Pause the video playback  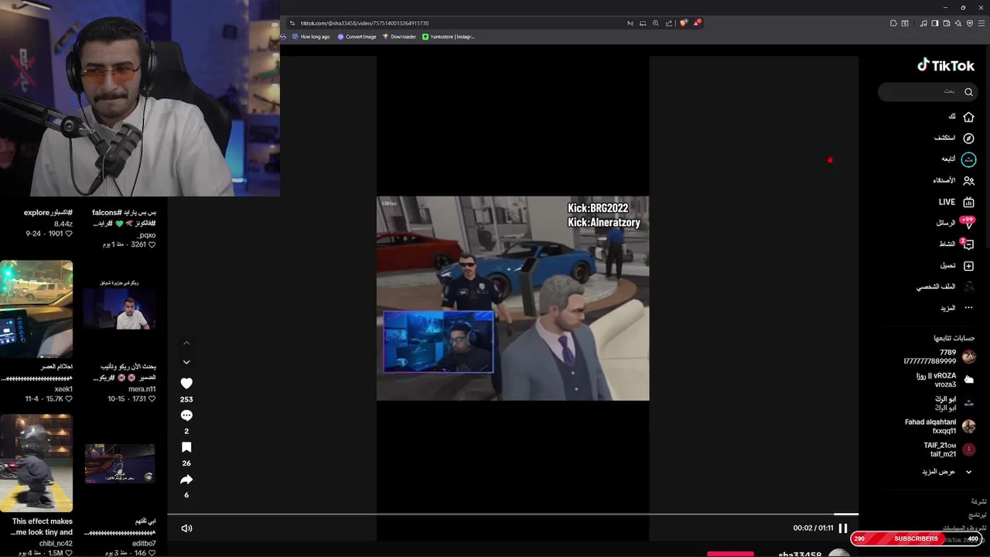point(843,528)
